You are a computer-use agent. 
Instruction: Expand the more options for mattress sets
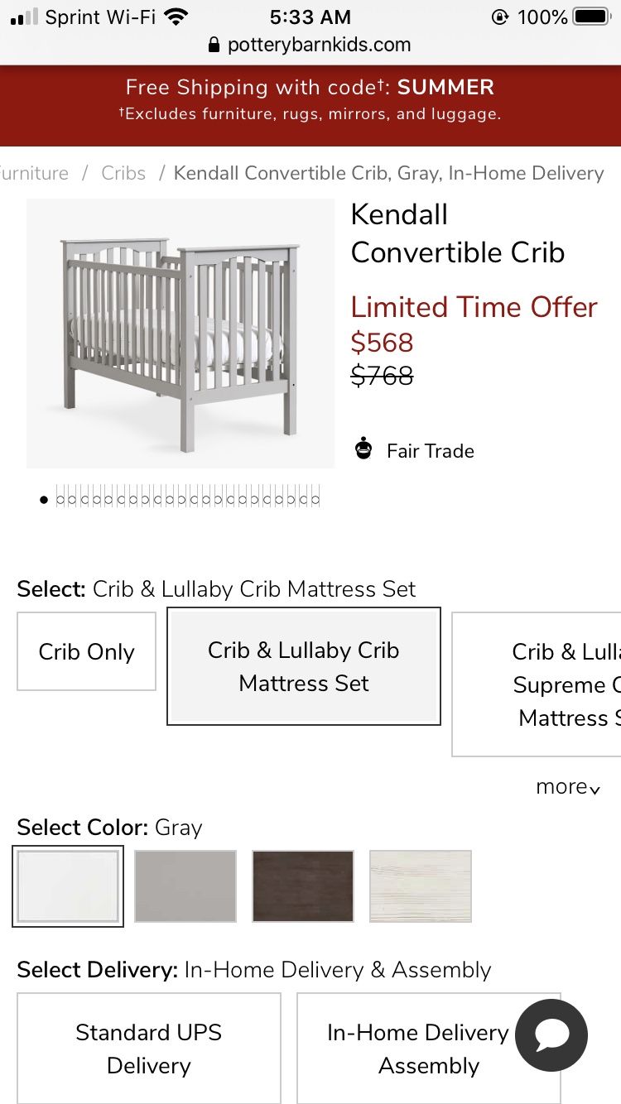[567, 786]
